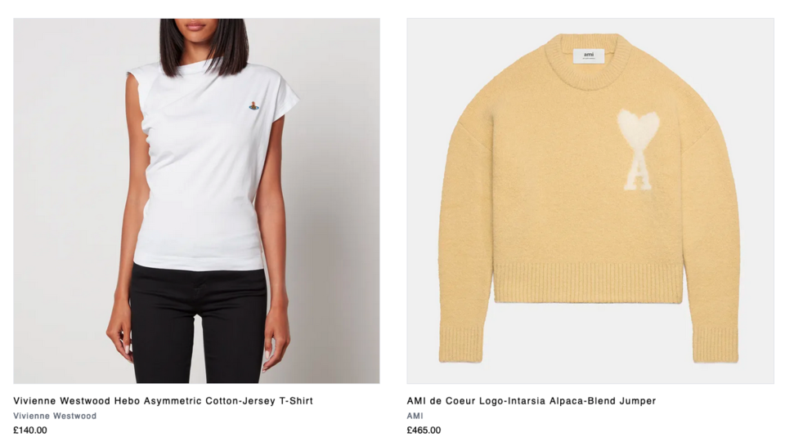Click the Vivienne Westwood Hebo Asymmetric T-Shirt title
This screenshot has width=785, height=446.
coord(164,400)
